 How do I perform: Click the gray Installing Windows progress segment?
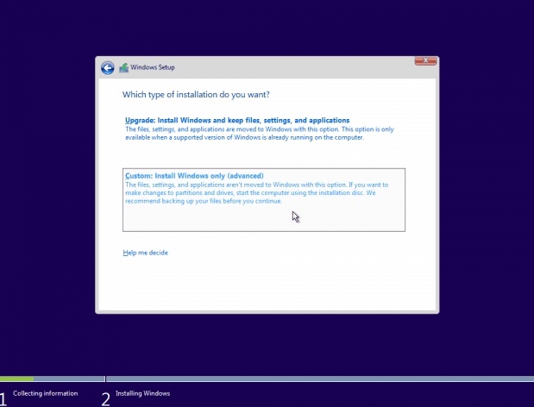pyautogui.click(x=319, y=379)
